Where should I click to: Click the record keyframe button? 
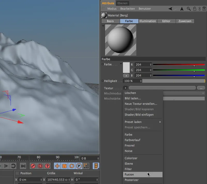pyautogui.click(x=33, y=166)
